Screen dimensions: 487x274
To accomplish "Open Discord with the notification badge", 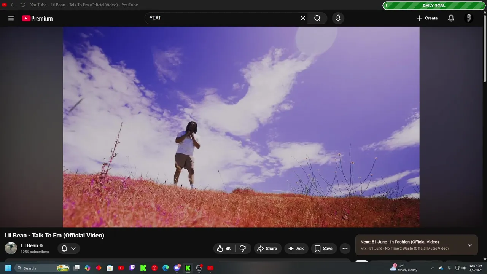I will pos(177,268).
